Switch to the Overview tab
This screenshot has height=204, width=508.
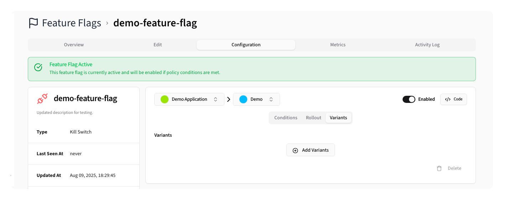(74, 45)
